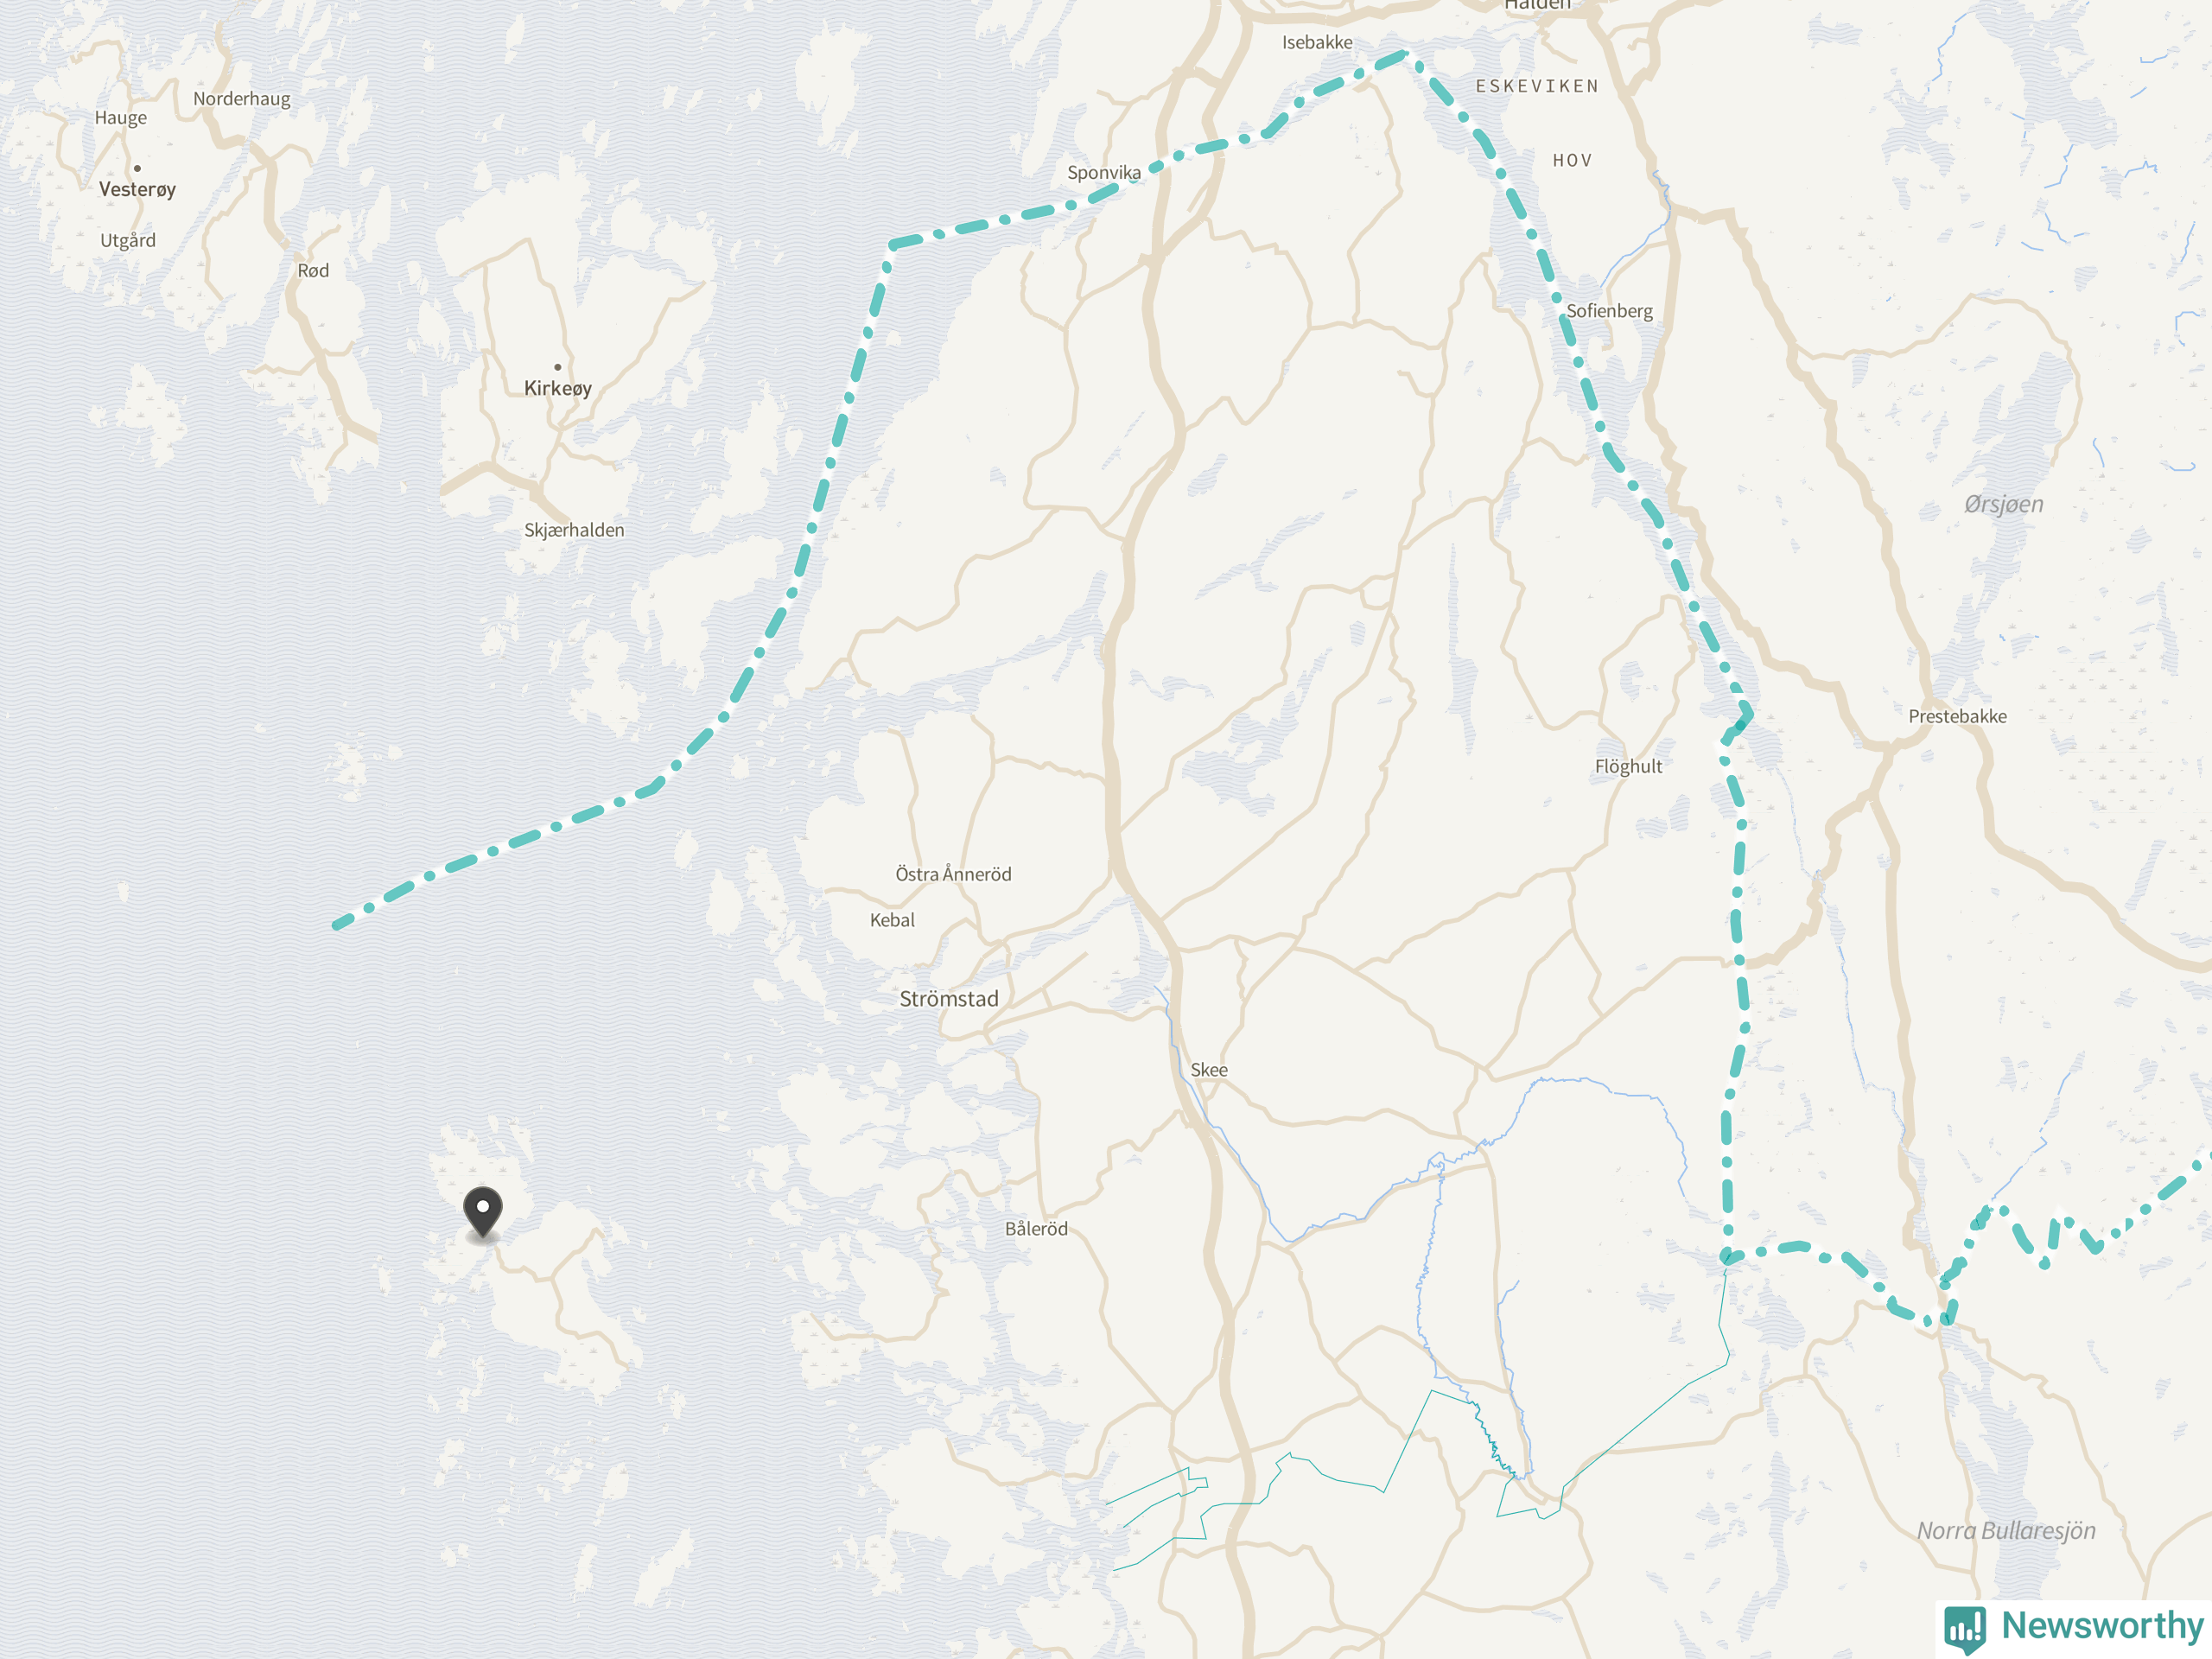Click the Skee town label
The height and width of the screenshot is (1659, 2212).
tap(1209, 1070)
